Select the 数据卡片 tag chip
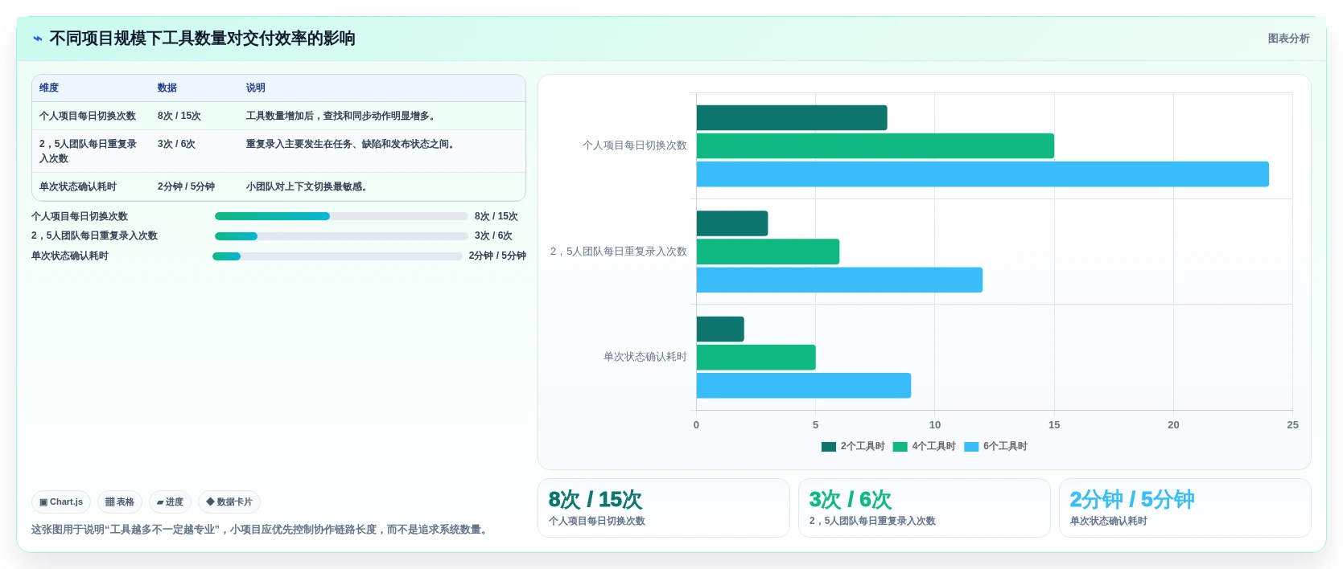Viewport: 1343px width, 569px height. click(229, 502)
